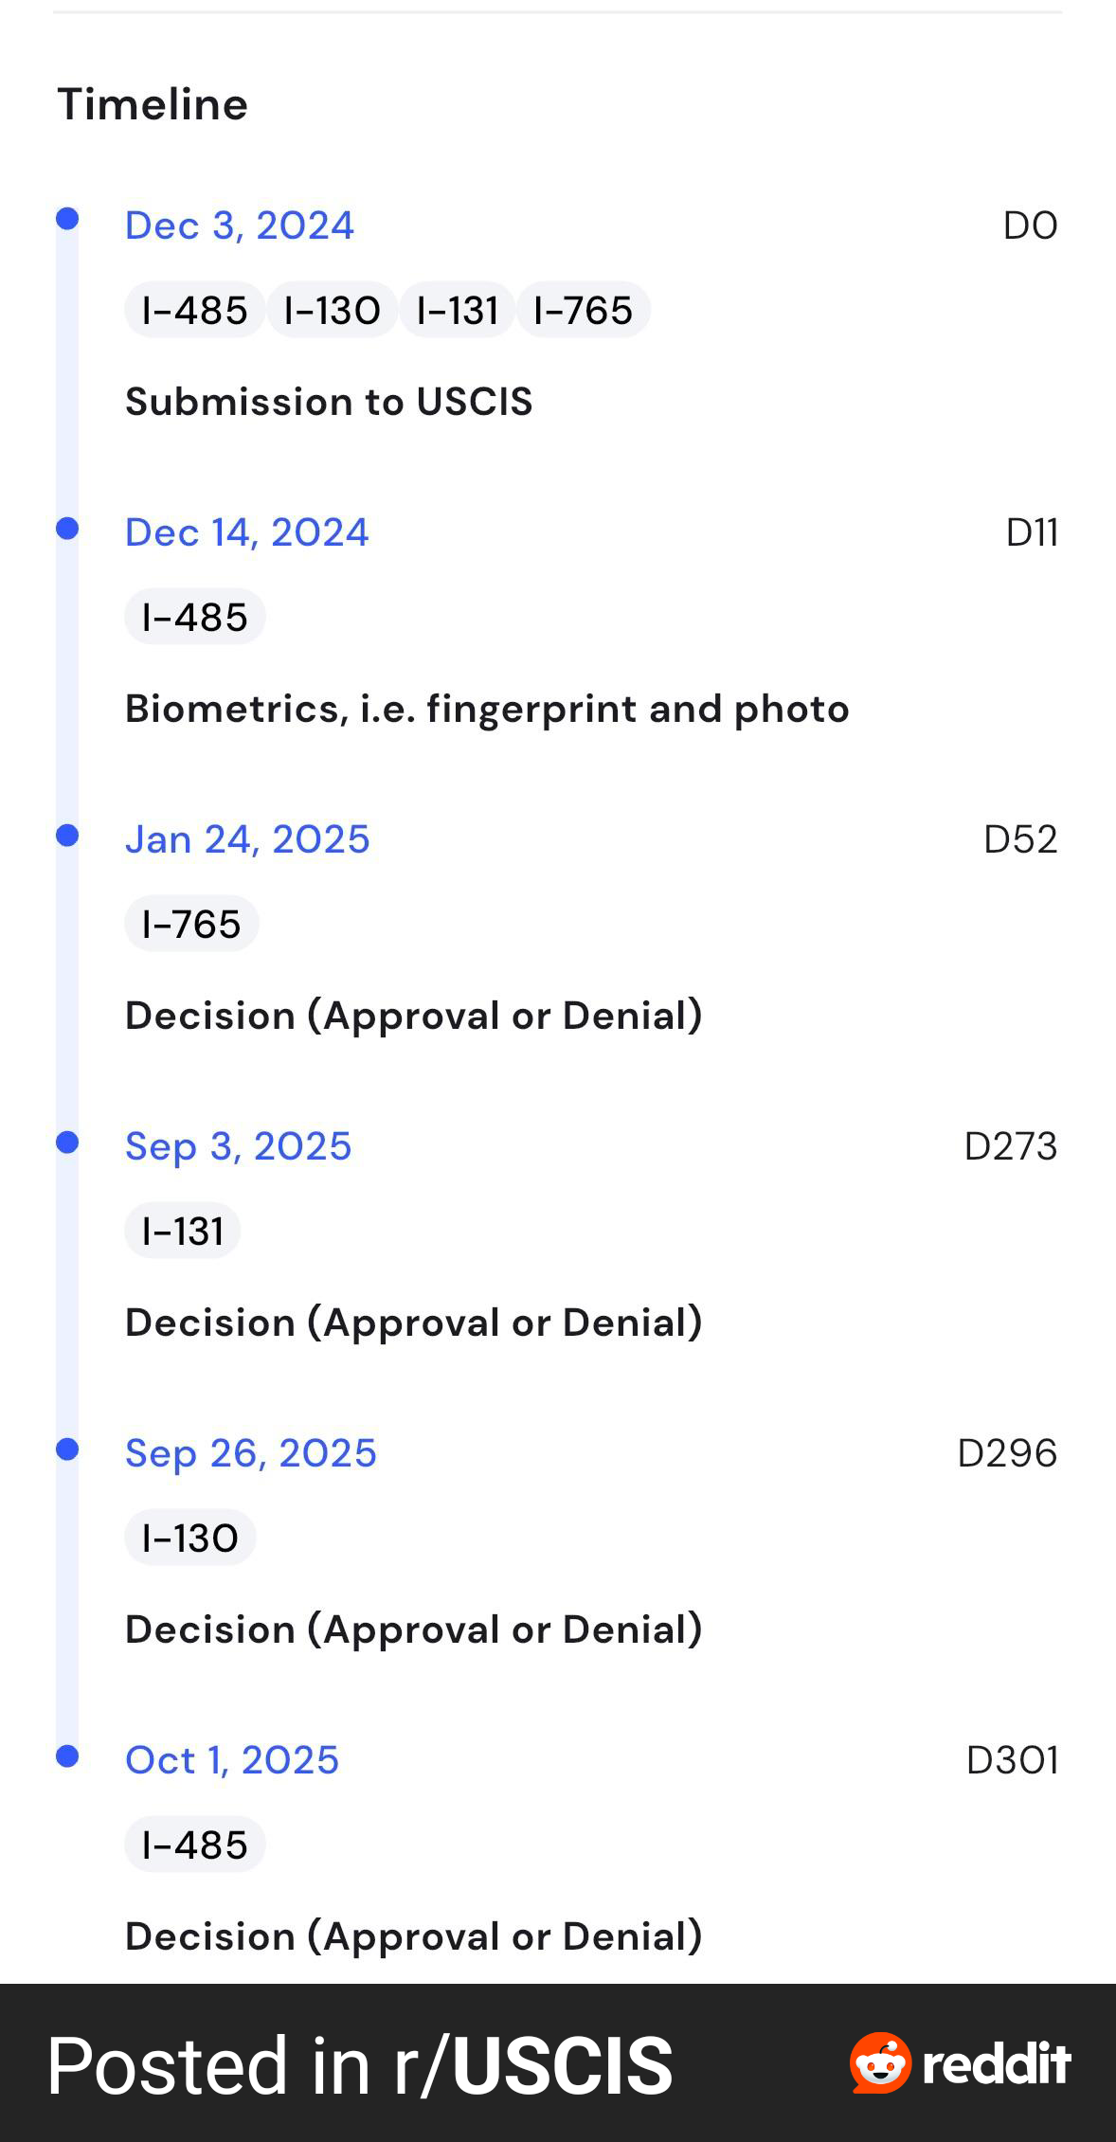The width and height of the screenshot is (1116, 2142).
Task: Open the Jan 24, 2025 date entry
Action: coord(247,839)
